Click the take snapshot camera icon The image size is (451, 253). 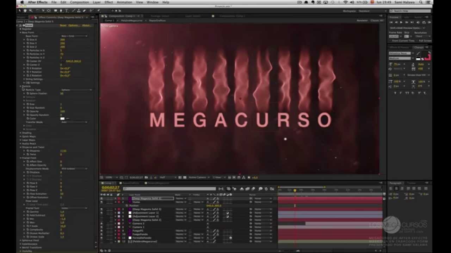pos(146,177)
